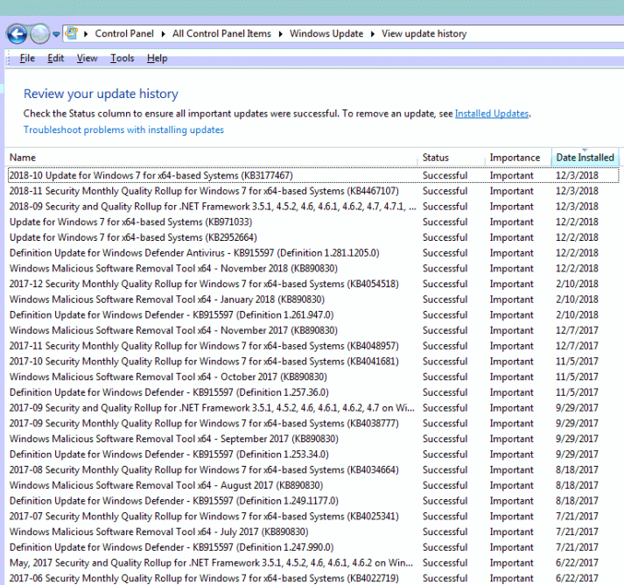Expand the arrow after All Control Panel Items
Image resolution: width=624 pixels, height=585 pixels.
(x=281, y=34)
